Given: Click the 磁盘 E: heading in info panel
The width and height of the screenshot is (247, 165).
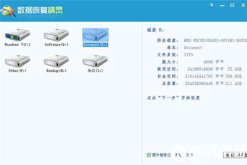Looking at the screenshot, I should [x=155, y=30].
